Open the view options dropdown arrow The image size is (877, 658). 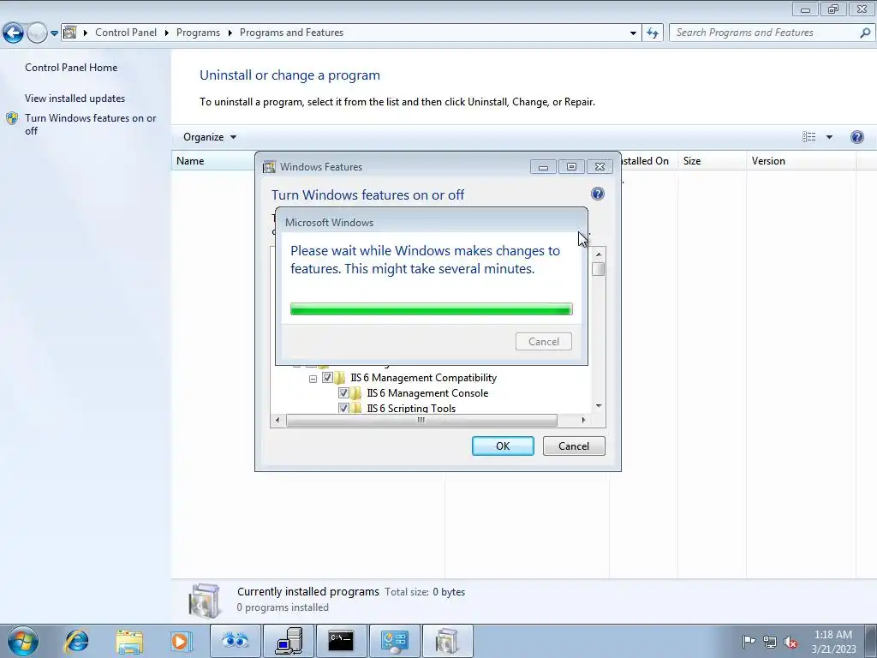(x=829, y=137)
